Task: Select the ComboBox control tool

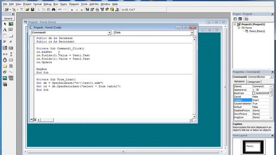Action: [5, 48]
